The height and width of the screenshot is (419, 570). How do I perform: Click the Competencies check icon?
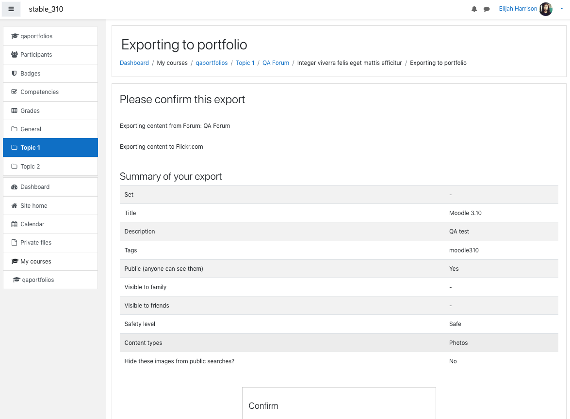click(14, 92)
